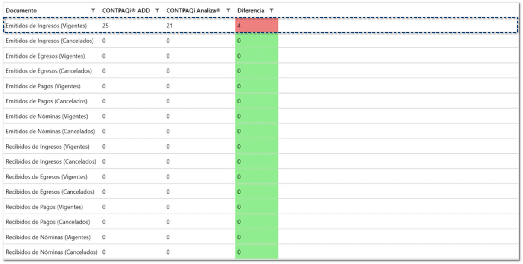
Task: Select the Emitidos de Pagos (Cancelados) row
Action: pos(261,101)
